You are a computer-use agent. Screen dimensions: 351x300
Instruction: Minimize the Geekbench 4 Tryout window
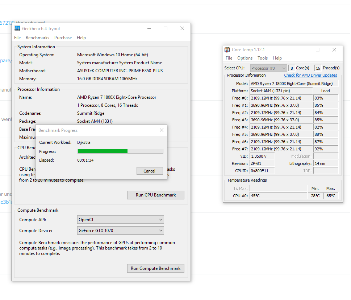click(x=149, y=28)
